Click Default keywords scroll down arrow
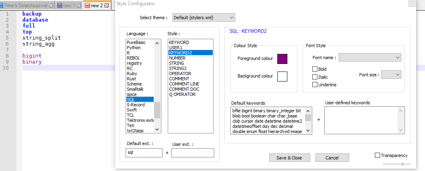Screen dimensions: 425x171 [x=308, y=131]
